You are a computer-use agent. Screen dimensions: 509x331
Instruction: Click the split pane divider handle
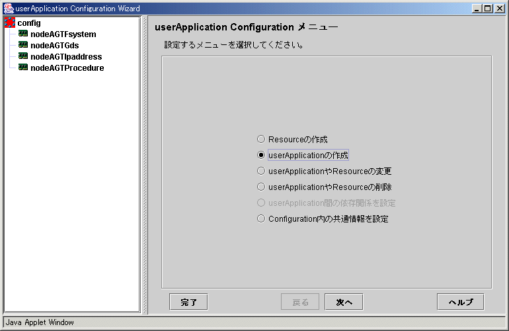coord(145,165)
